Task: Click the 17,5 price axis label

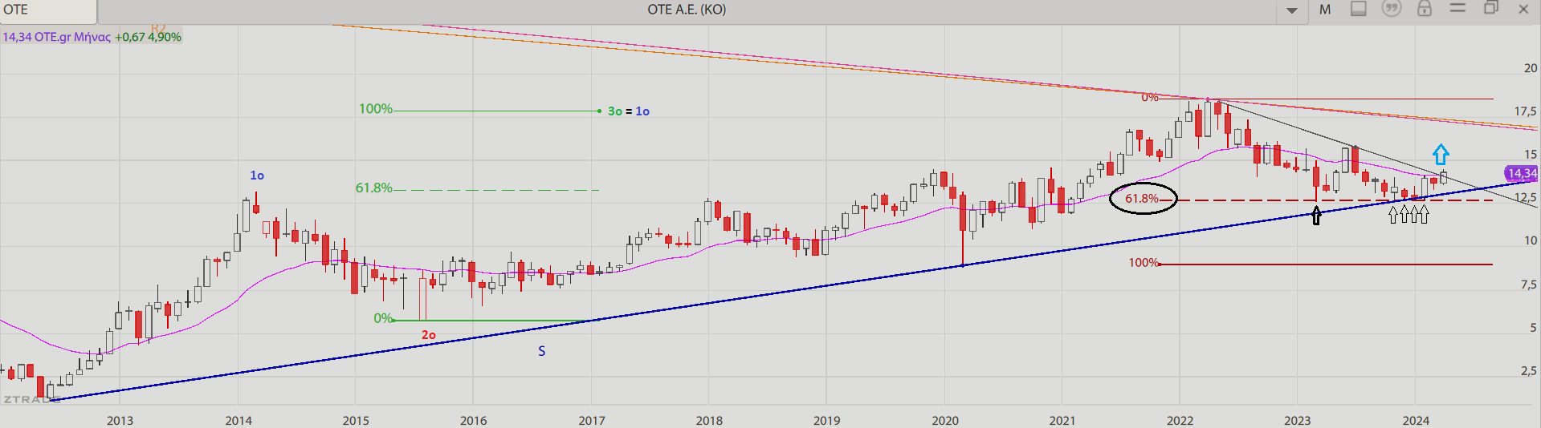Action: (x=1526, y=111)
